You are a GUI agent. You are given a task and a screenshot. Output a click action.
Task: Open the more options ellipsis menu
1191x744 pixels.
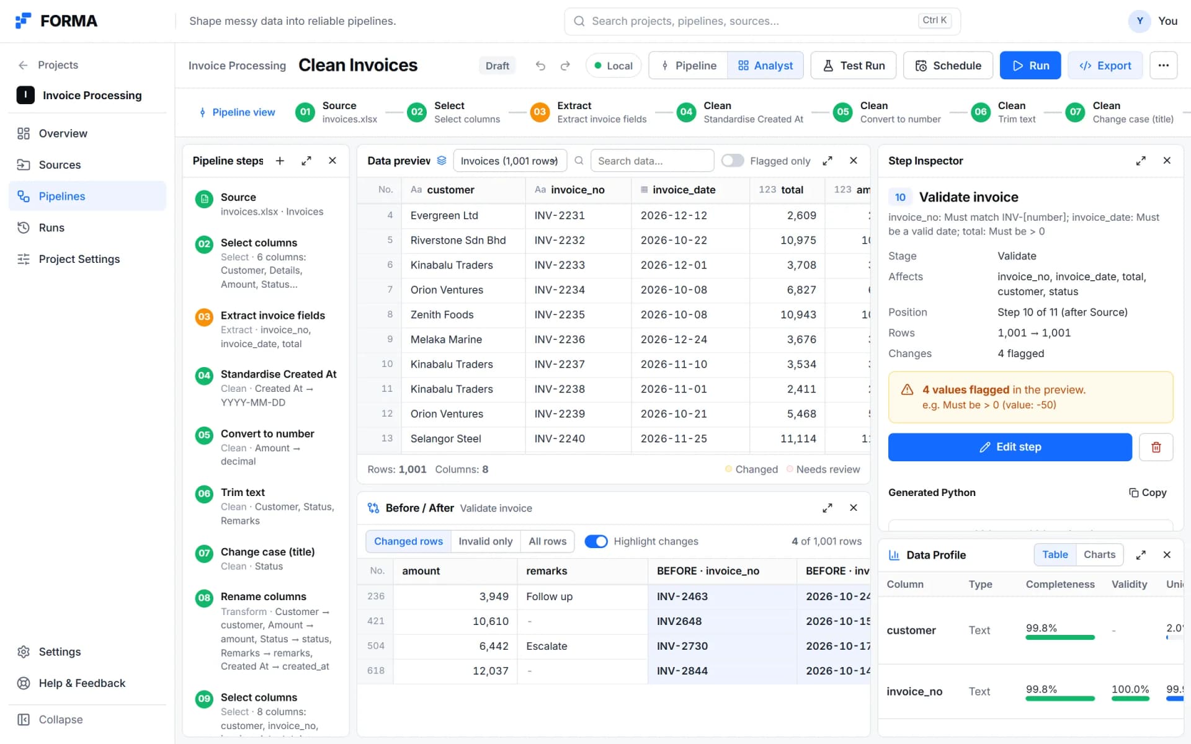tap(1163, 65)
